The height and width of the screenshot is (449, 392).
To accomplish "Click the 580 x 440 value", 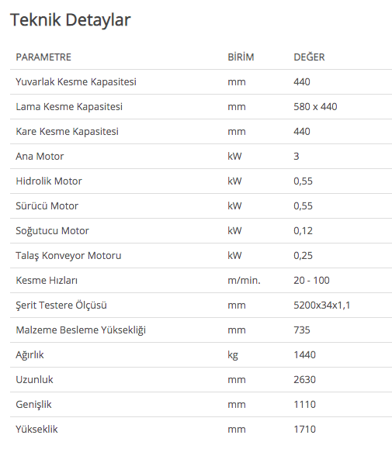I will click(315, 107).
